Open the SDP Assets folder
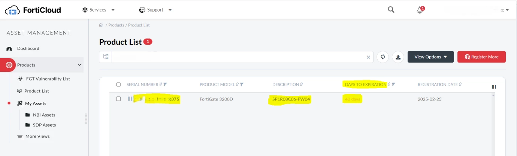 tap(40, 125)
